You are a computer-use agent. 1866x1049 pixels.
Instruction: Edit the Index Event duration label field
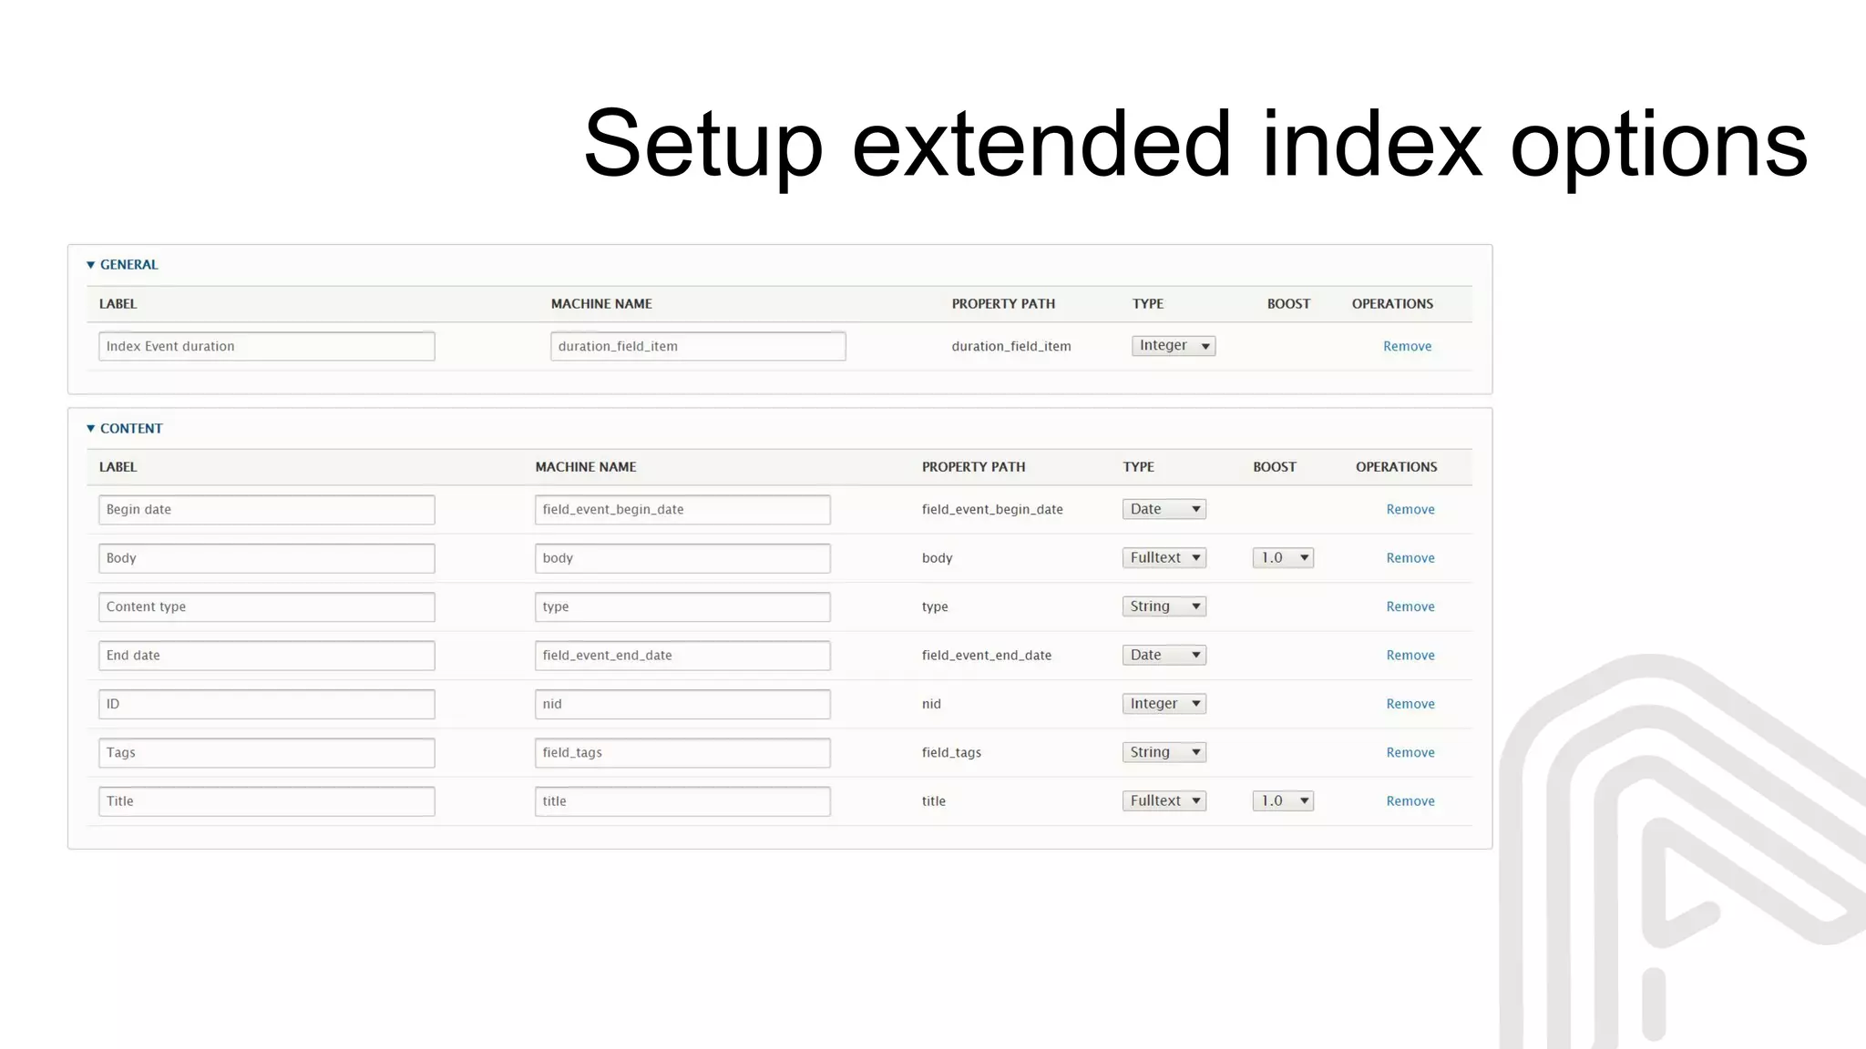pyautogui.click(x=267, y=346)
